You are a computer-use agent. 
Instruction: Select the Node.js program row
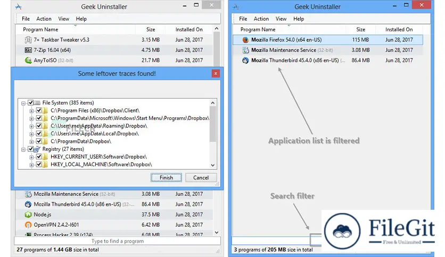pos(114,215)
